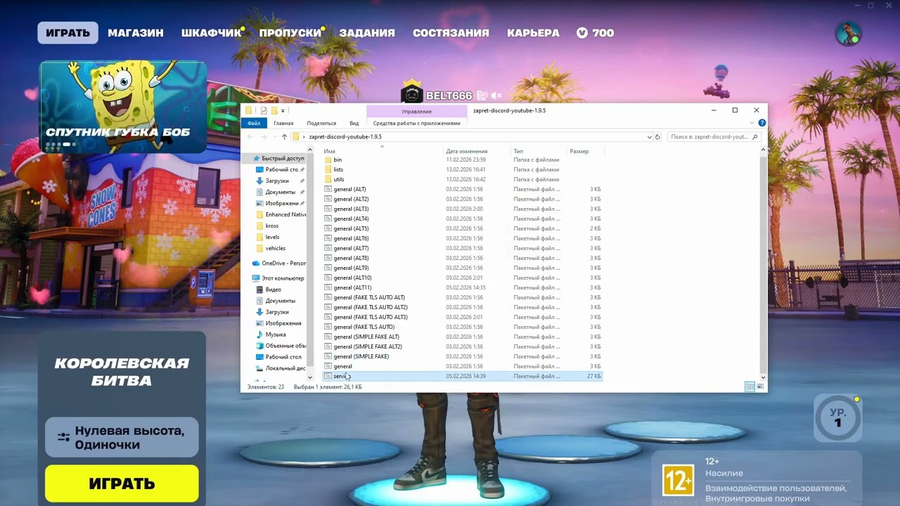Screen dimensions: 900x506
Task: Click the general (ALT11) batch file icon
Action: click(x=328, y=287)
